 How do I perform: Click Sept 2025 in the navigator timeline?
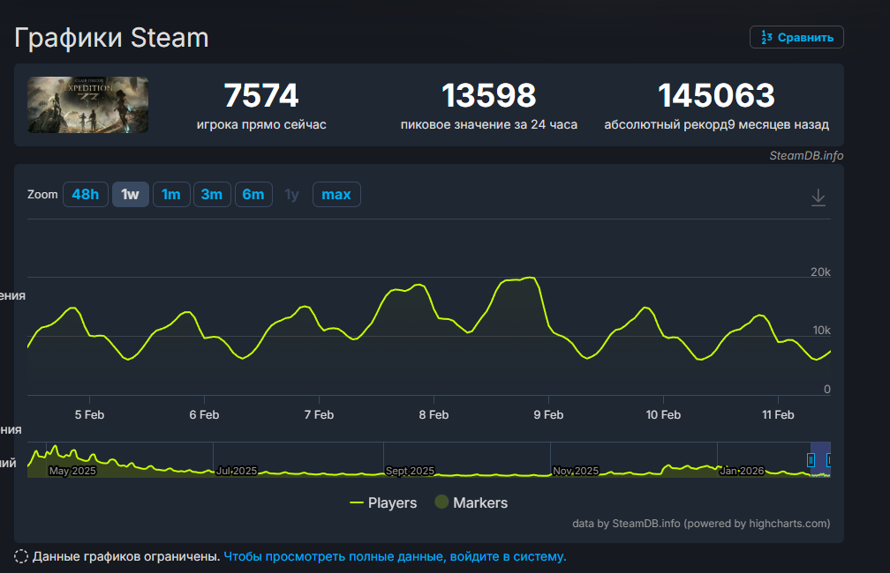(410, 471)
